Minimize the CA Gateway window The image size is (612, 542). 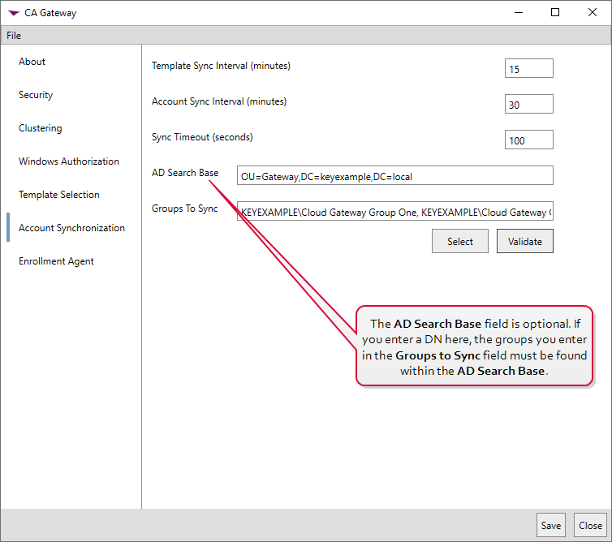518,12
